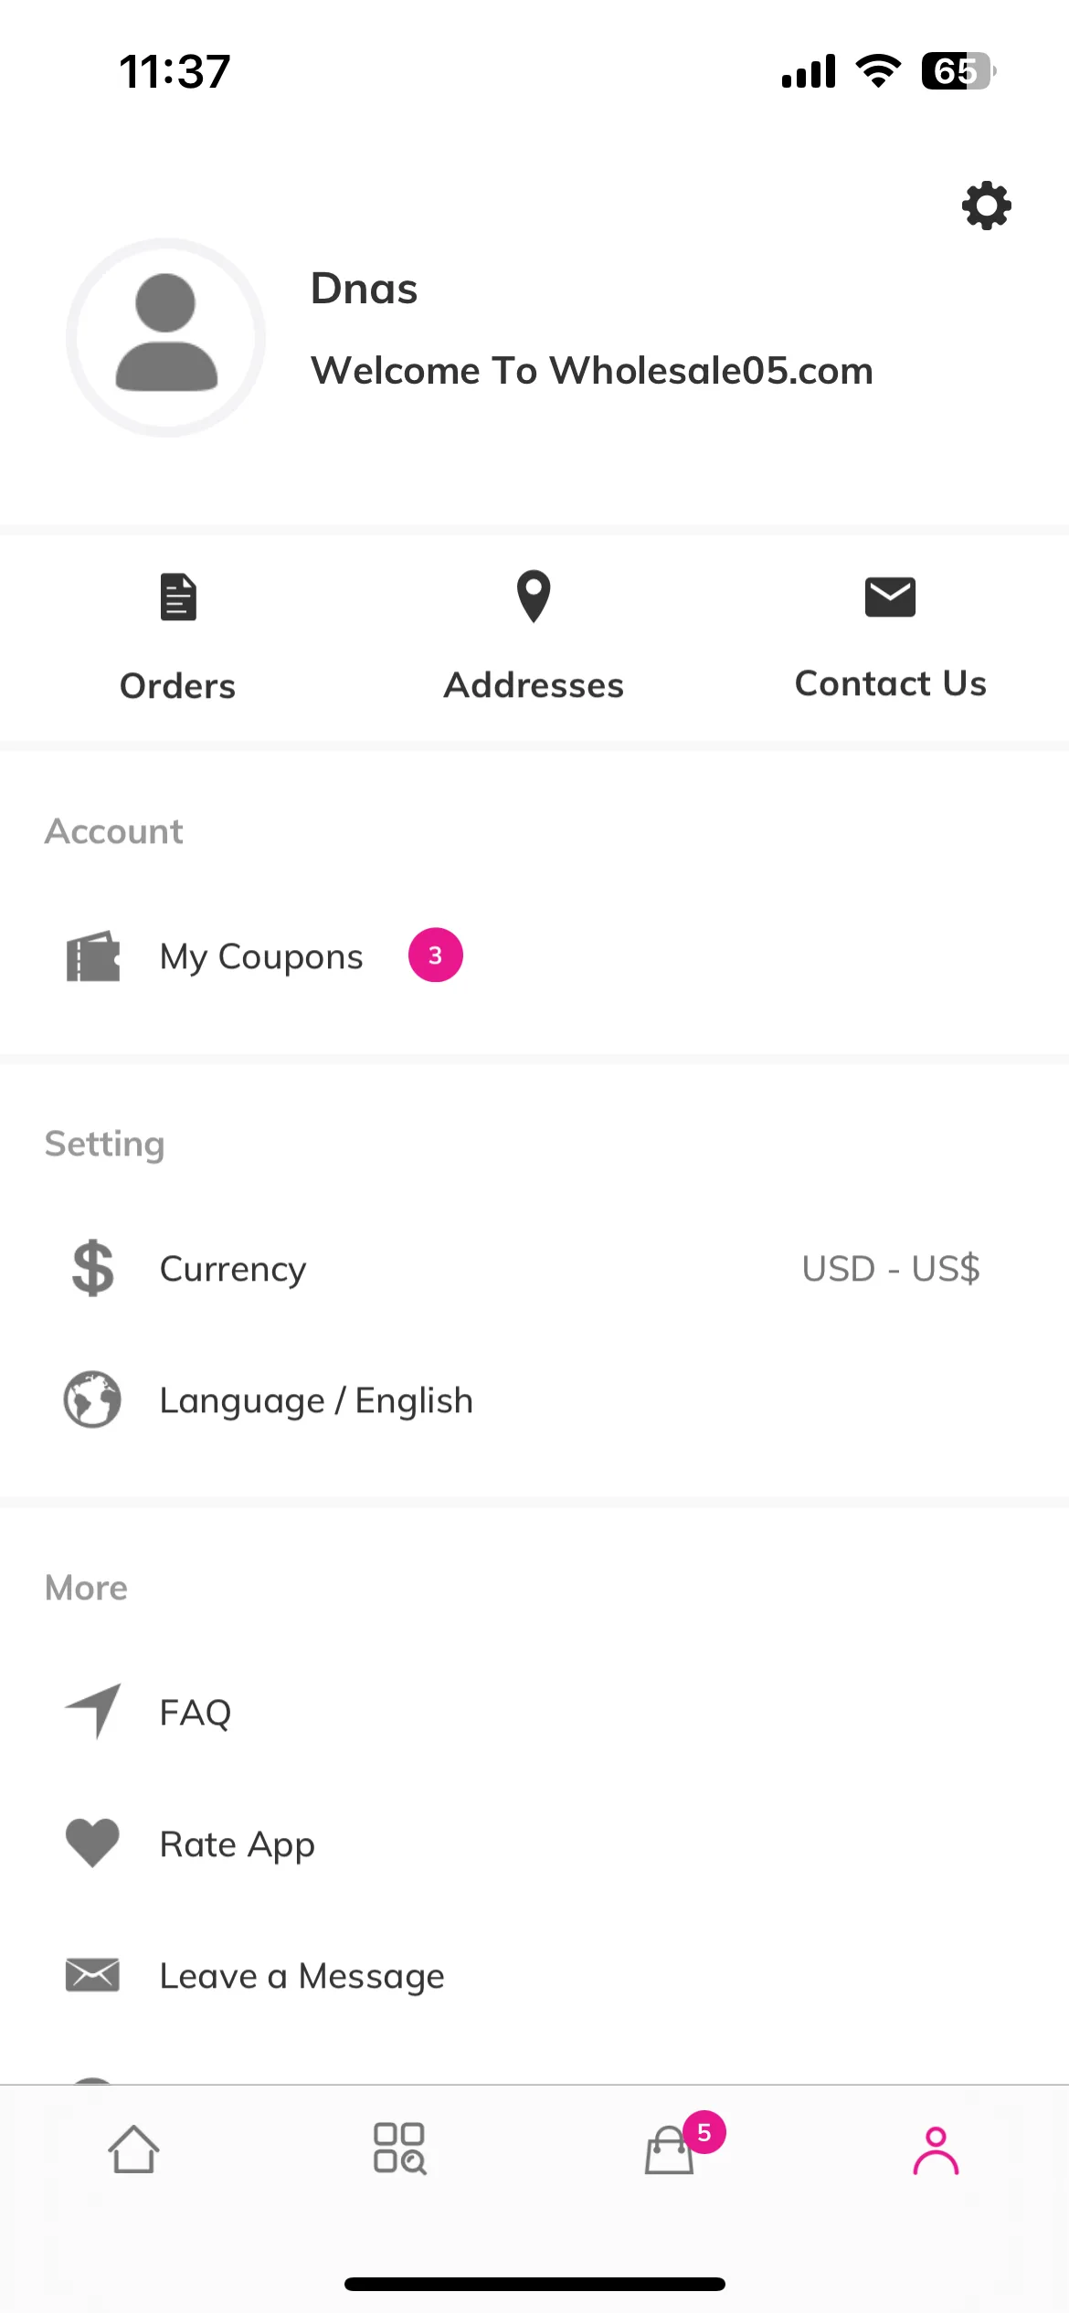The height and width of the screenshot is (2313, 1069).
Task: Tap the Leave a Message envelope icon
Action: [92, 1975]
